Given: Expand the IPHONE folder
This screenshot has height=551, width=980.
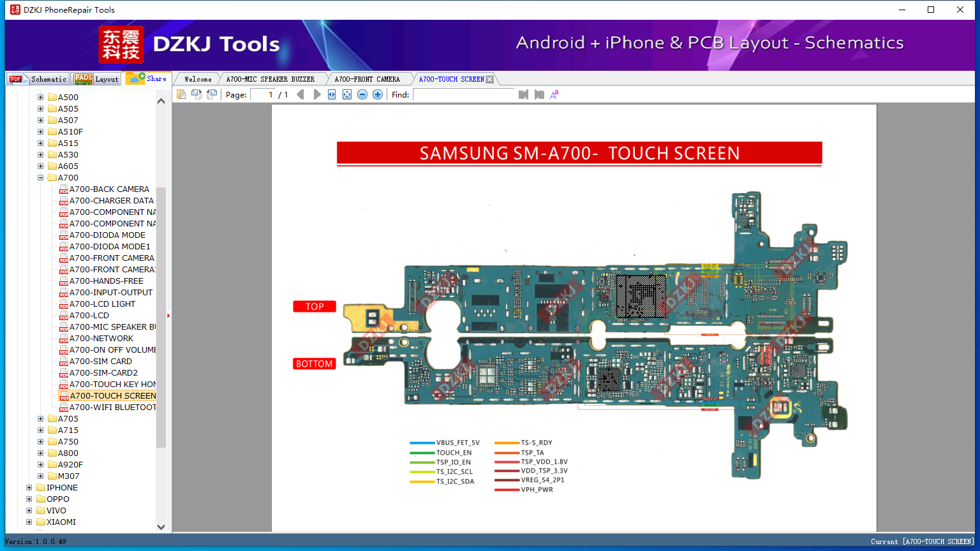Looking at the screenshot, I should [x=29, y=488].
